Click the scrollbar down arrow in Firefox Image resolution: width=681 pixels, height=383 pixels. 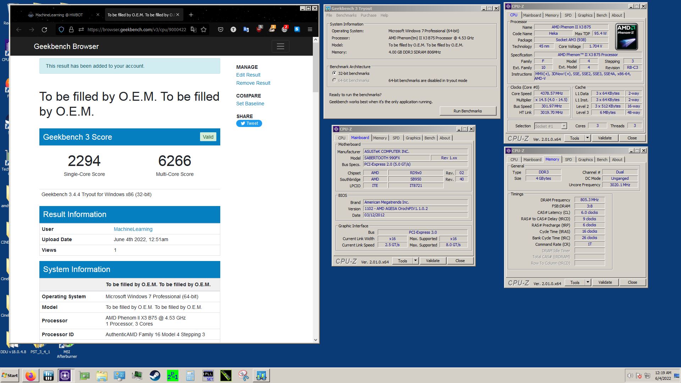point(316,340)
